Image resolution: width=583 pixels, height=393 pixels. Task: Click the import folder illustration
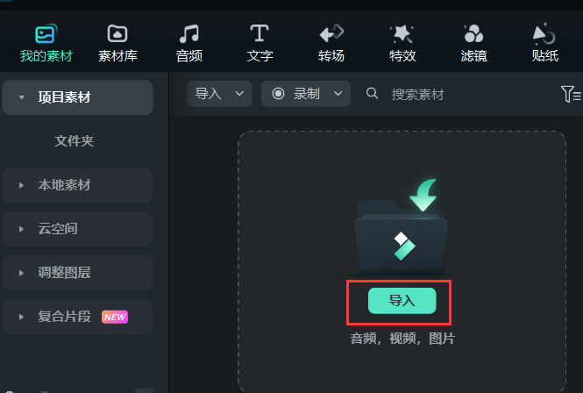tap(402, 227)
